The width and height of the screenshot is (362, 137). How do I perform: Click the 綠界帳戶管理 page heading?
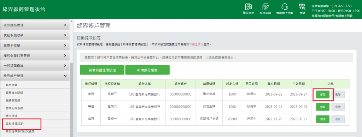click(94, 26)
